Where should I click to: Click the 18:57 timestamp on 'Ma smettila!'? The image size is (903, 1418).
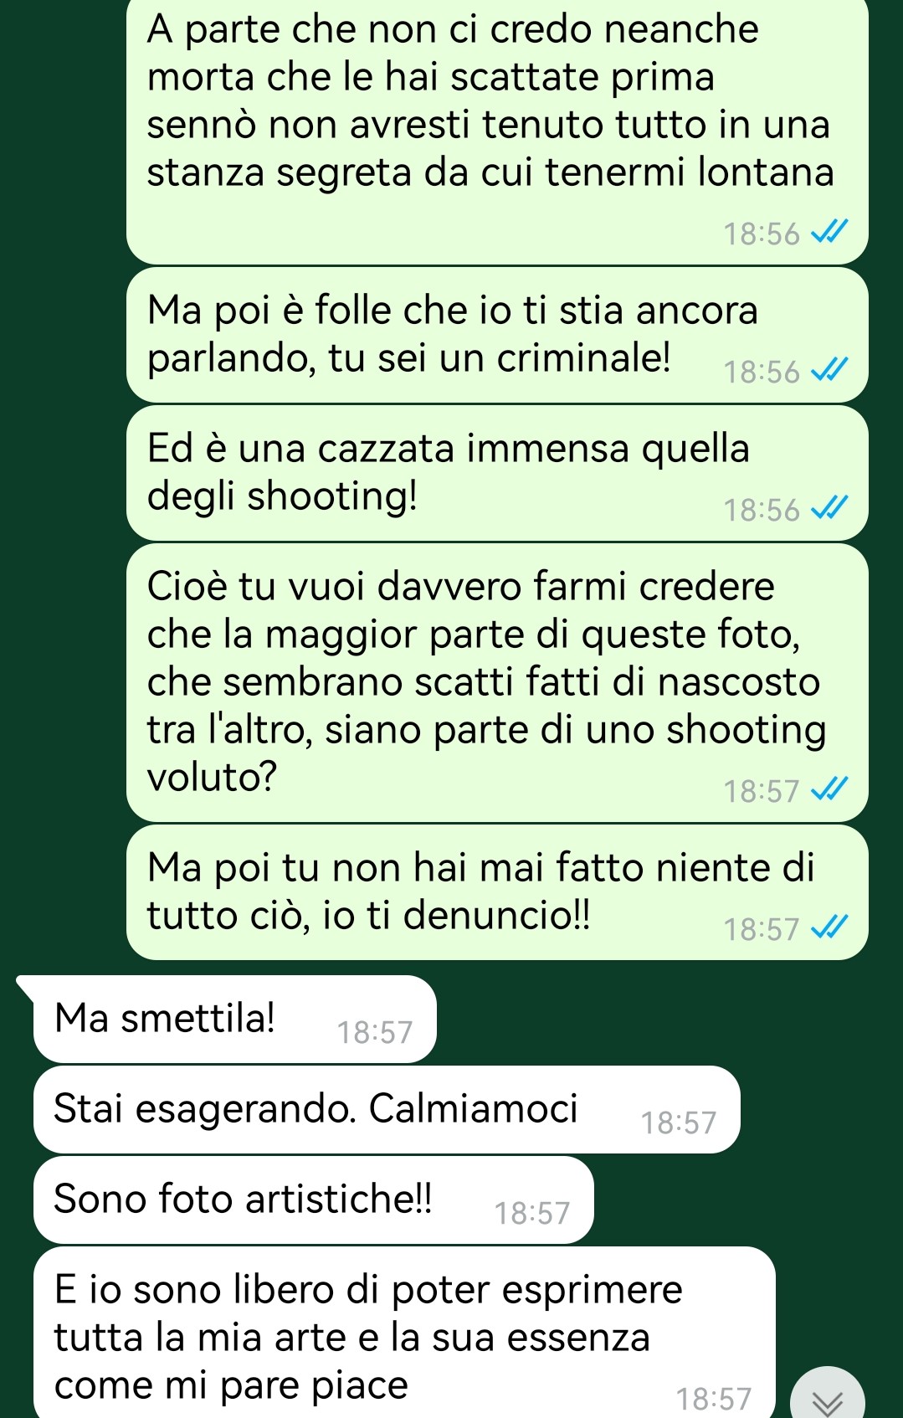pyautogui.click(x=375, y=1033)
